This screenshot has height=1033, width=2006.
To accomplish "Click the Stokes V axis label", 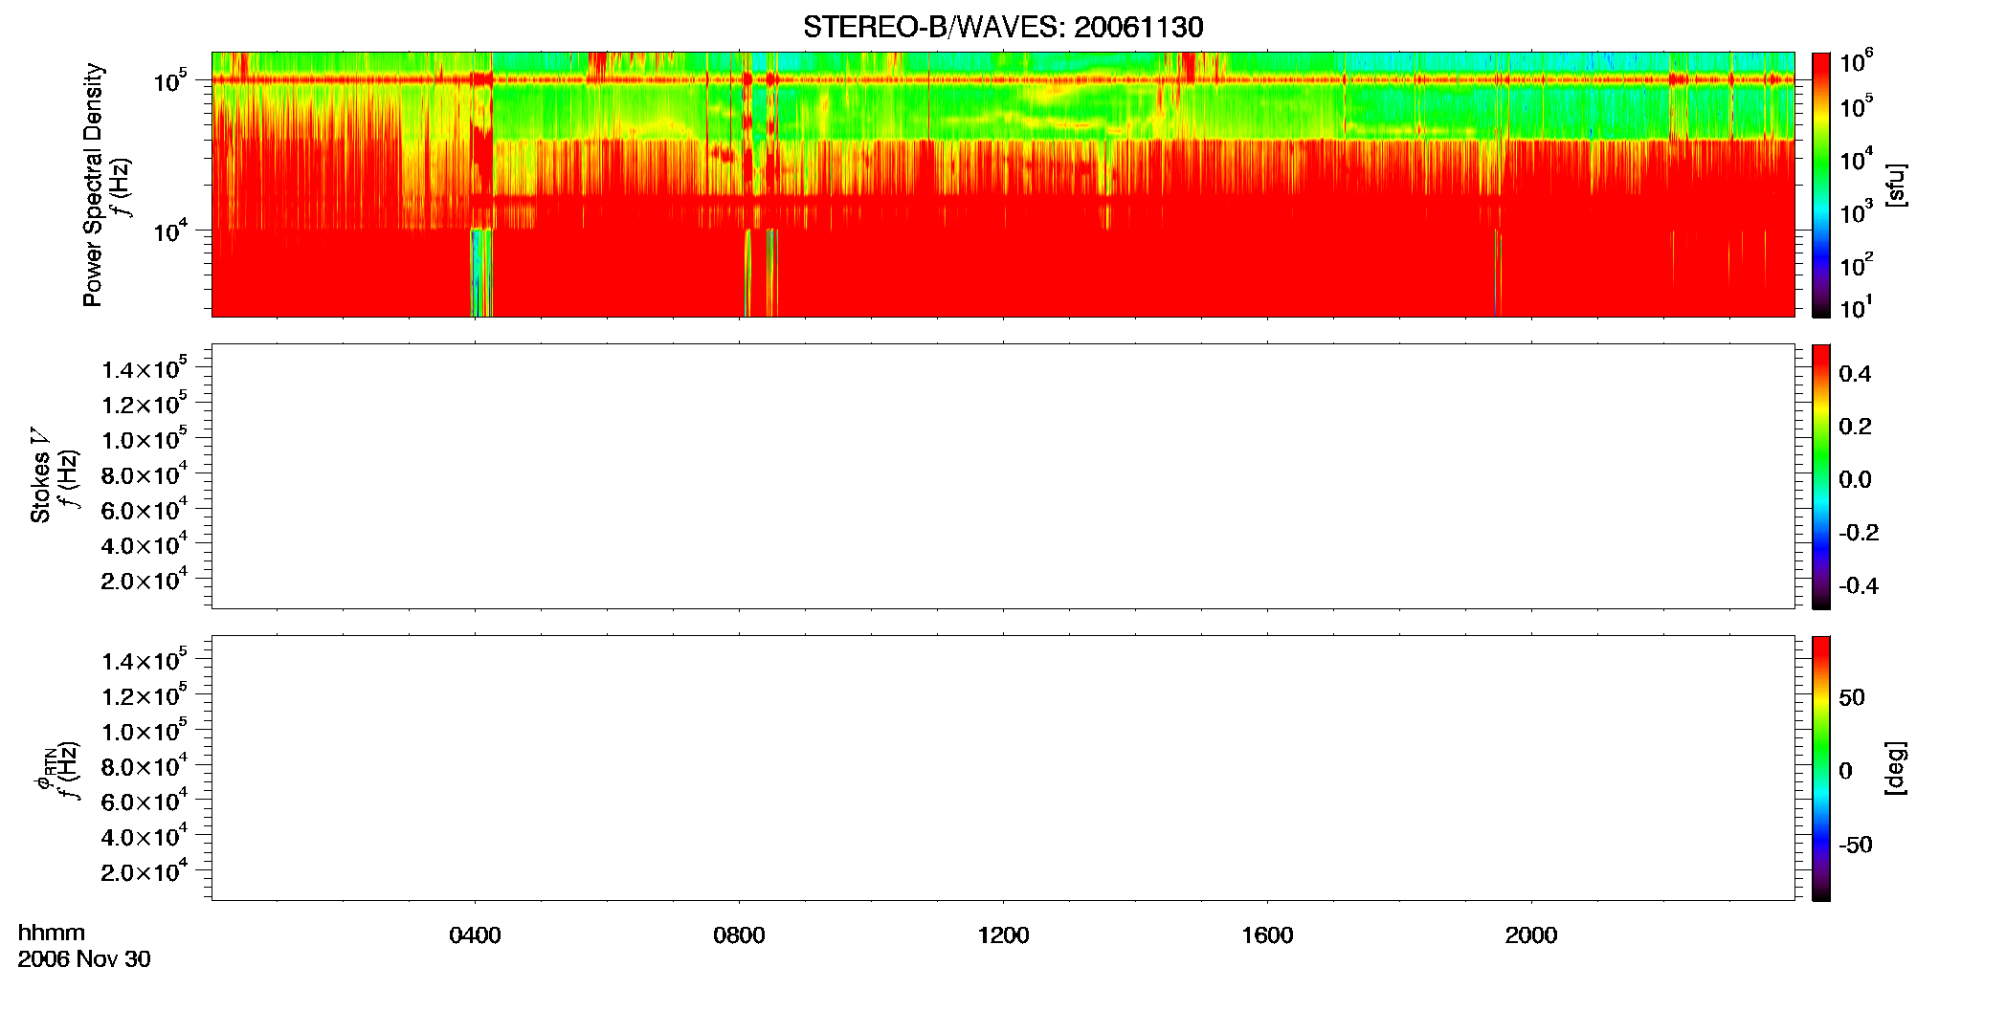I will click(40, 475).
